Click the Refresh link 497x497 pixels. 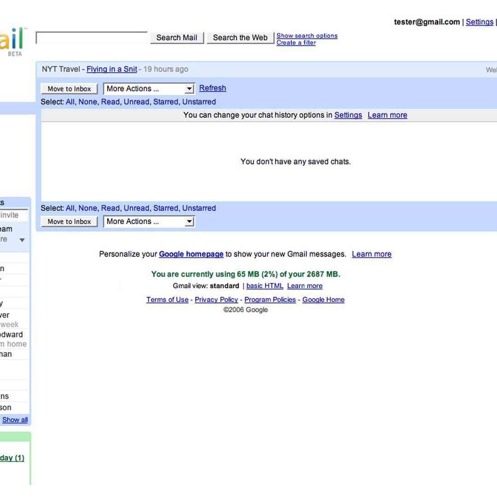[x=212, y=88]
